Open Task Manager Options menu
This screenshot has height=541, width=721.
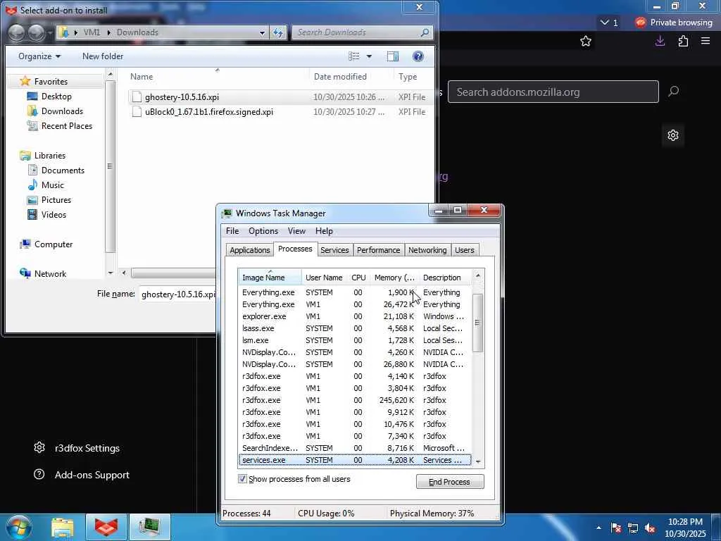263,231
